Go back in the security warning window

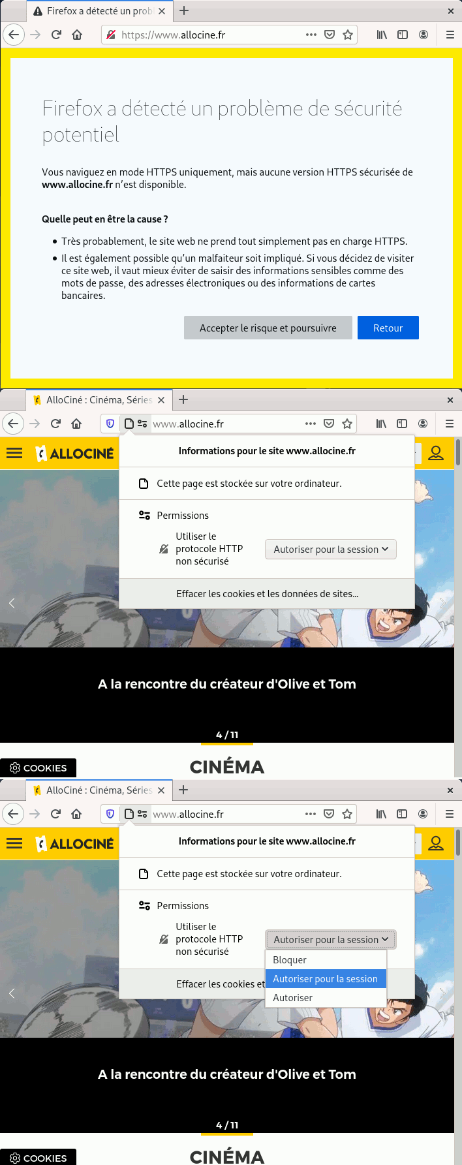(x=14, y=35)
